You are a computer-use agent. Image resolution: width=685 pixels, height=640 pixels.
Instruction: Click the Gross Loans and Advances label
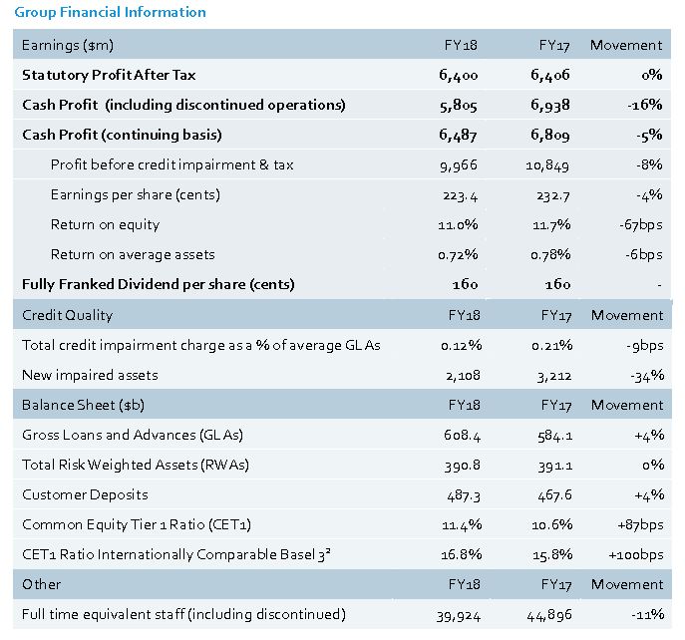coord(133,435)
